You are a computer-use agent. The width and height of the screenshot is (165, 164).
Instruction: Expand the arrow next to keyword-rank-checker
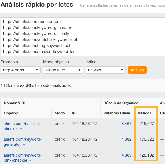coord(30,160)
